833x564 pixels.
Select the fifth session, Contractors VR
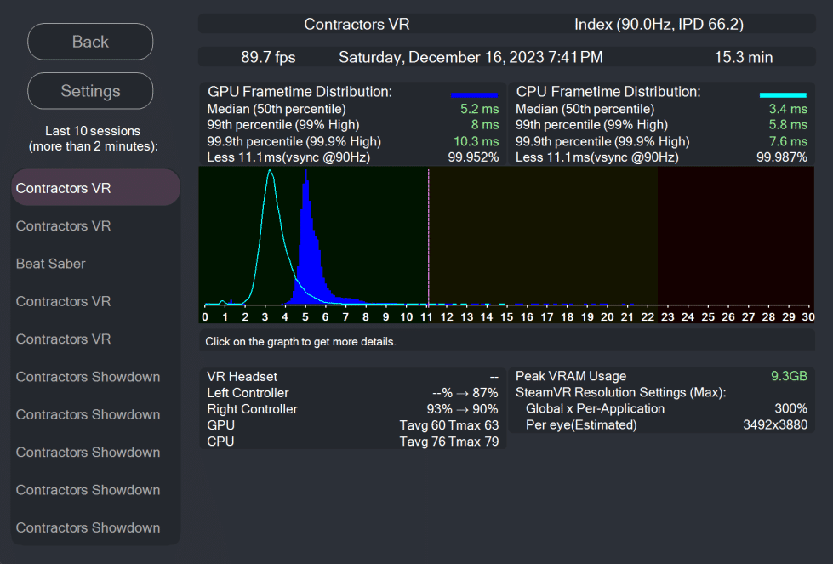point(95,339)
